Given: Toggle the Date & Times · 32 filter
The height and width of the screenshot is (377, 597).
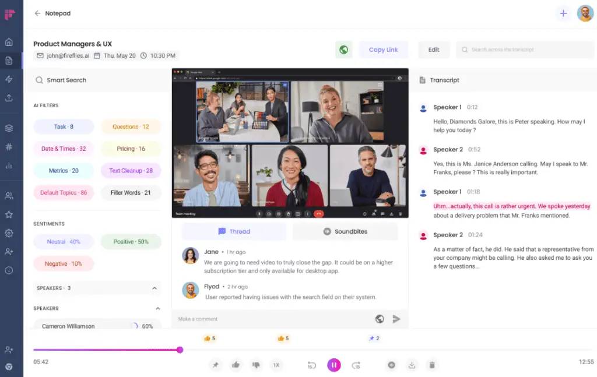Looking at the screenshot, I should tap(64, 149).
